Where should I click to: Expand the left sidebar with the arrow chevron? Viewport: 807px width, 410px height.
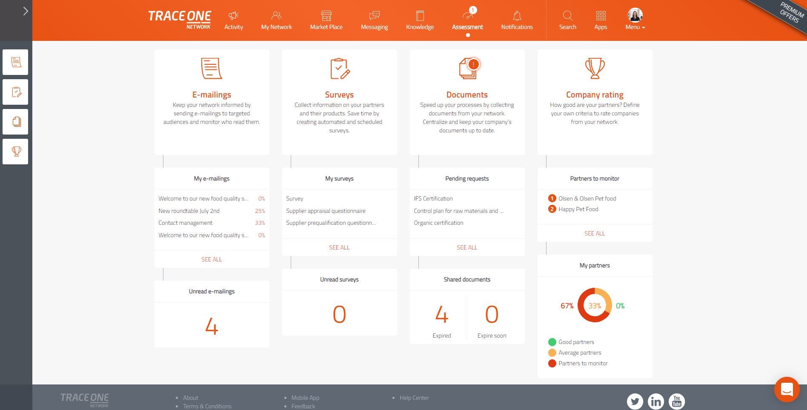pyautogui.click(x=26, y=11)
